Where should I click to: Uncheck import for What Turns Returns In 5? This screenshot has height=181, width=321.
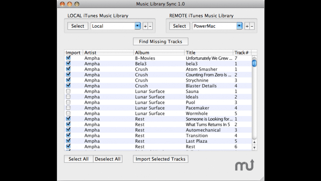(x=68, y=124)
